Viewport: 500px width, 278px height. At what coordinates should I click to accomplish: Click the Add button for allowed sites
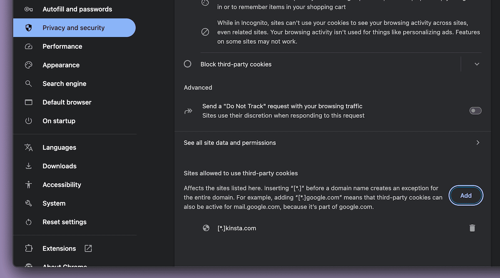pos(466,195)
